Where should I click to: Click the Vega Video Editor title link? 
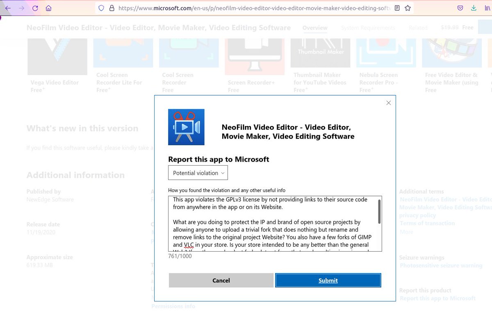[55, 82]
